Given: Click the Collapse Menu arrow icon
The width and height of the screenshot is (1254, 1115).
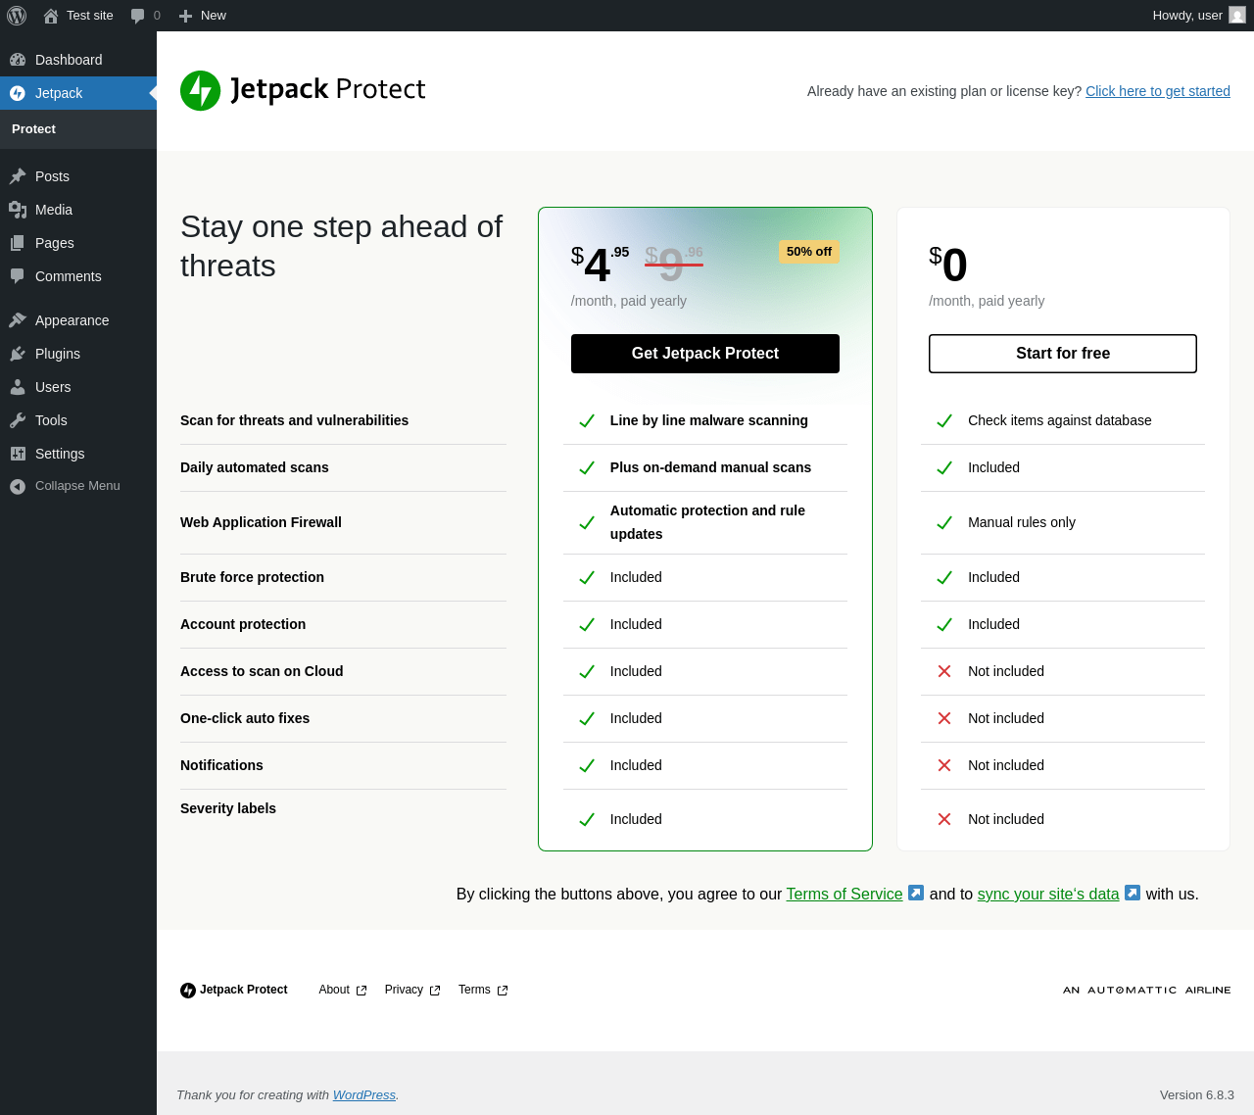Looking at the screenshot, I should pyautogui.click(x=18, y=487).
